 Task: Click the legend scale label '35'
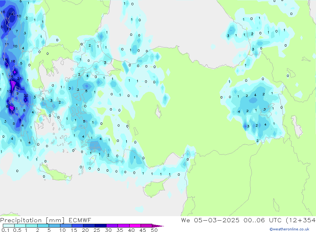click(x=120, y=230)
